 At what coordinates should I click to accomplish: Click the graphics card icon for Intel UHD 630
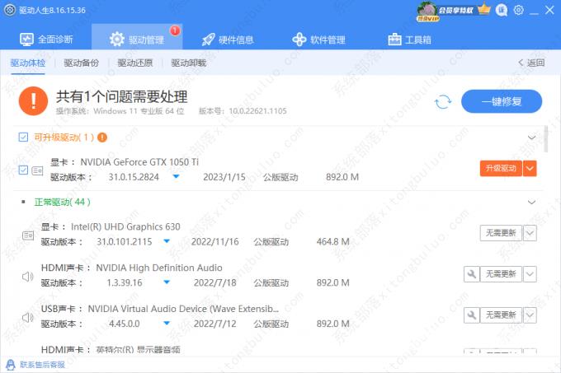tap(28, 235)
